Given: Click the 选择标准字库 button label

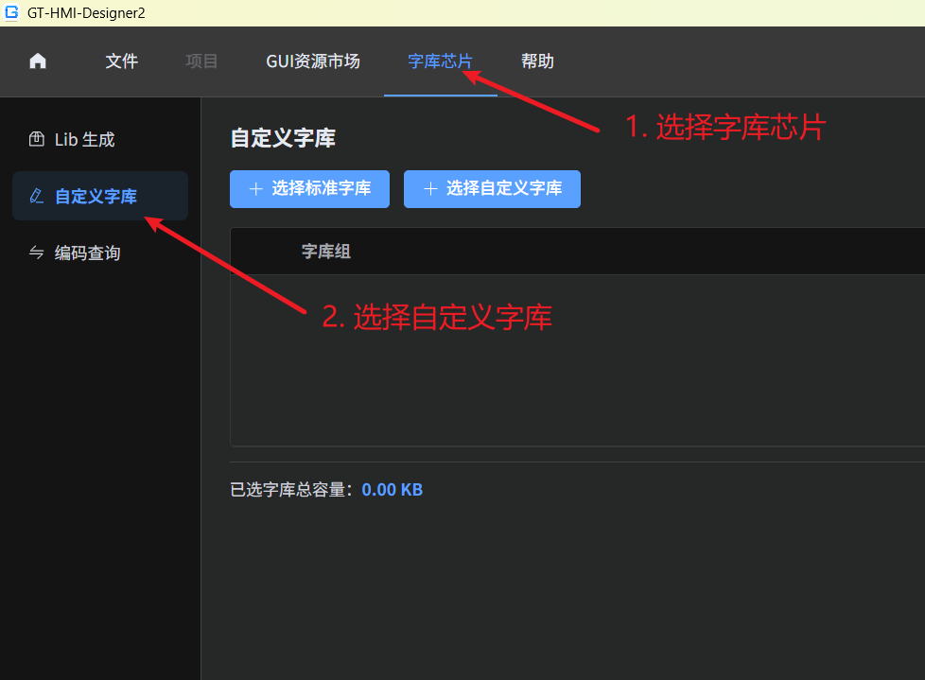Looking at the screenshot, I should [x=322, y=188].
